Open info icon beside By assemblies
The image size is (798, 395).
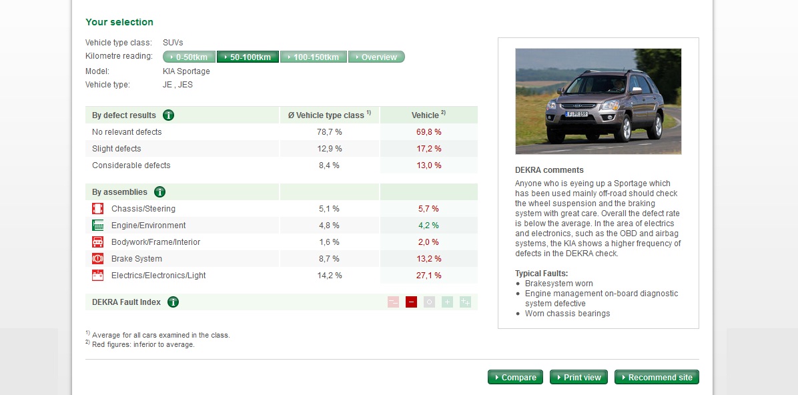[x=160, y=192]
